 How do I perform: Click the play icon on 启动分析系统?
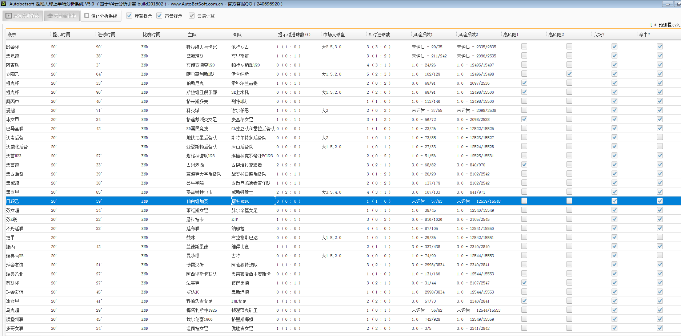pos(9,16)
